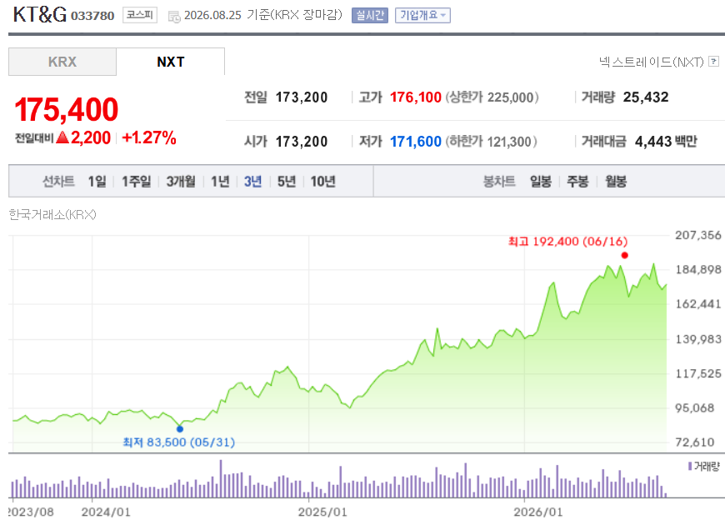The width and height of the screenshot is (725, 525).
Task: Click the 넥스트레이드(NXT) label
Action: click(x=651, y=62)
